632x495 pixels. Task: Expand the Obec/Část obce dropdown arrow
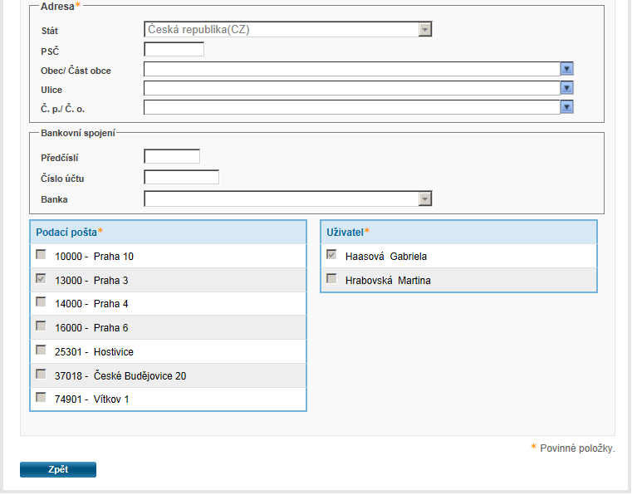pos(567,69)
